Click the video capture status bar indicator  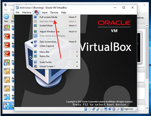coord(110,109)
